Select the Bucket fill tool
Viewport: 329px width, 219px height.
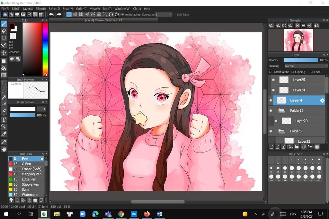click(x=4, y=68)
